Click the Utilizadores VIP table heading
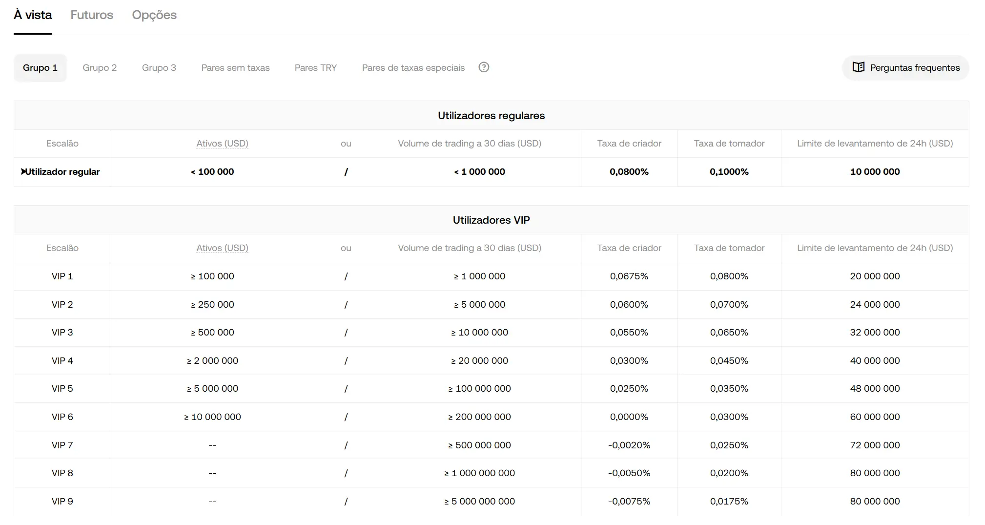The image size is (985, 525). pyautogui.click(x=491, y=220)
